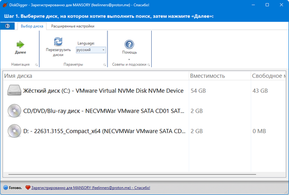Switch to the Выбор диска tab
This screenshot has height=195, width=289.
[32, 26]
